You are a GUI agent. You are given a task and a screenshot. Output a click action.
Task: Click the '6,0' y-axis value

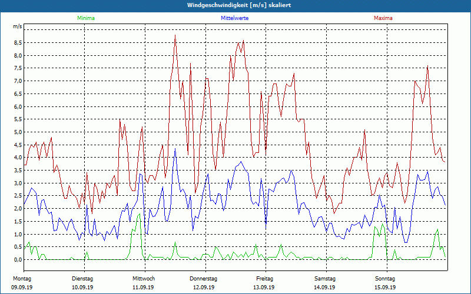18,107
